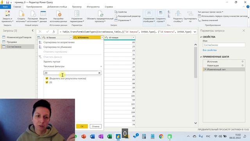The image size is (250, 141).
Task: Collapse the СВОЙСТВА section
Action: click(x=201, y=37)
